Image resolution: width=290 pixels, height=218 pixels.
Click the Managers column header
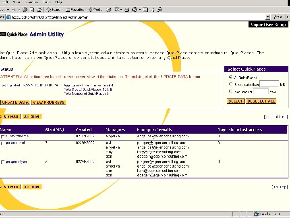[x=115, y=130]
